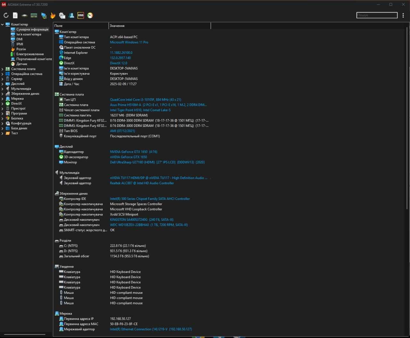This screenshot has width=410, height=338.
Task: Select the DESKTOP-5VA6VAS computer name value
Action: pos(124,68)
